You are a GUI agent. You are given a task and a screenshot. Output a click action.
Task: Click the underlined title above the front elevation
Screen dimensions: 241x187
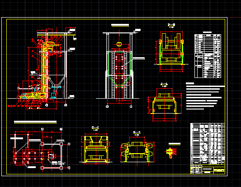(120, 25)
